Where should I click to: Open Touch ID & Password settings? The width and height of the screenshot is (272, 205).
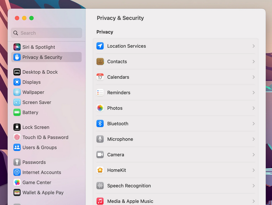point(46,137)
